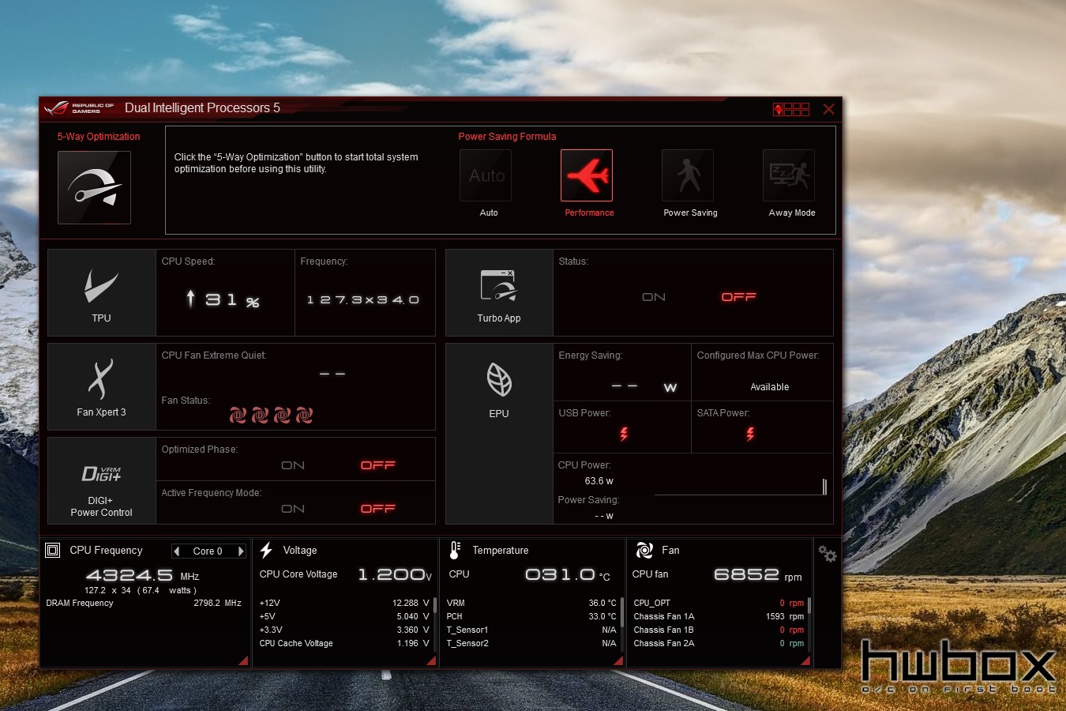Set Optimized Phase to ON
The width and height of the screenshot is (1066, 711).
pyautogui.click(x=293, y=465)
